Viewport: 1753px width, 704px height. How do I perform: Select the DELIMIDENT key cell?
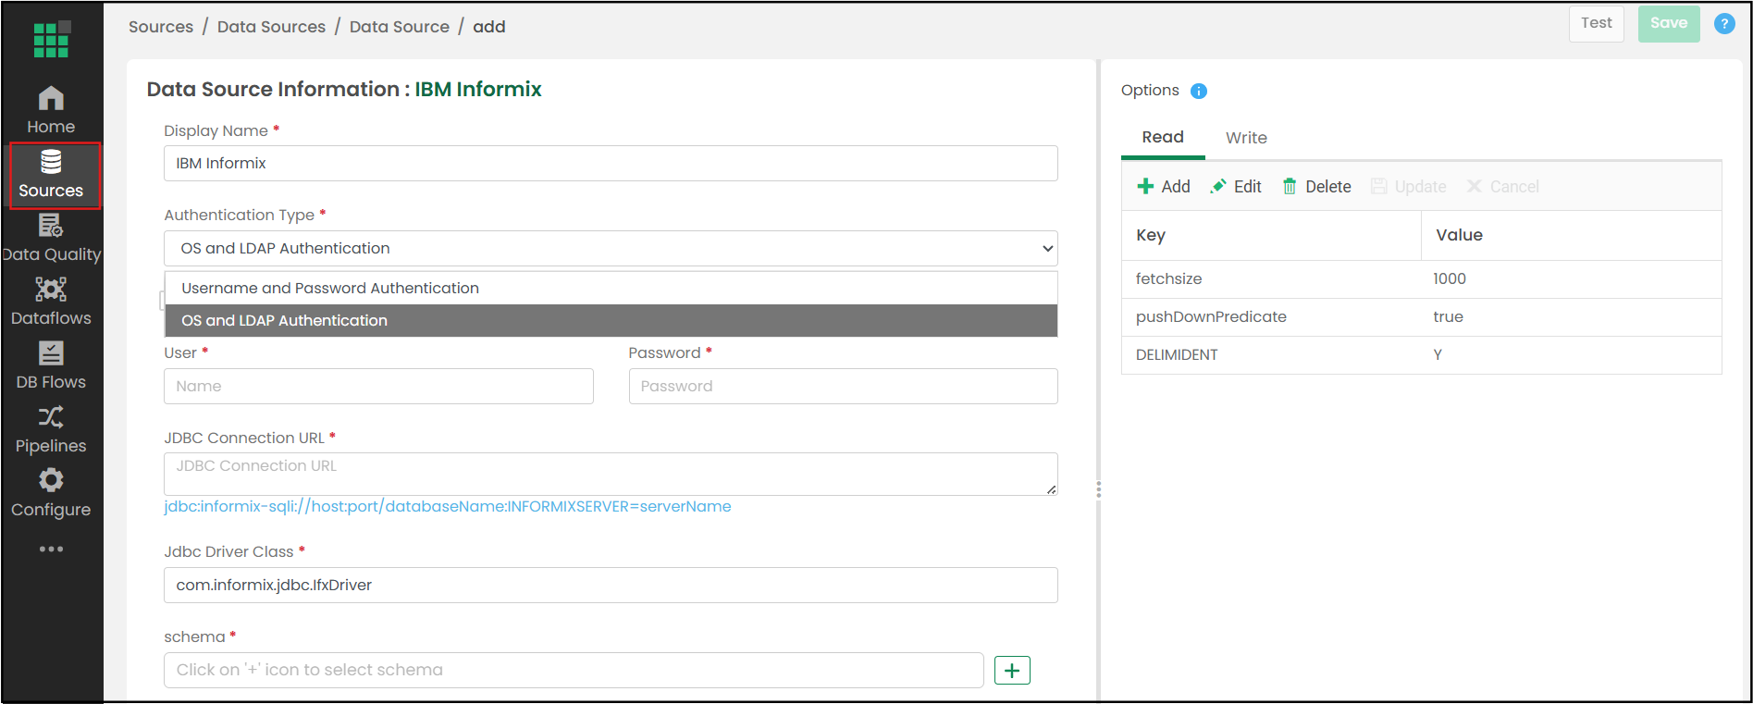pos(1271,355)
